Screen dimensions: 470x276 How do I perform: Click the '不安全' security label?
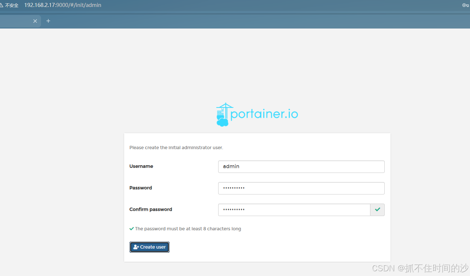12,5
